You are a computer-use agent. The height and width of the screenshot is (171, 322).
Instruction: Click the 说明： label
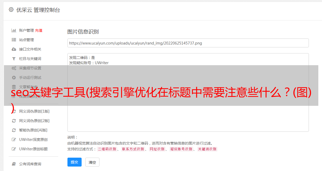click(72, 137)
